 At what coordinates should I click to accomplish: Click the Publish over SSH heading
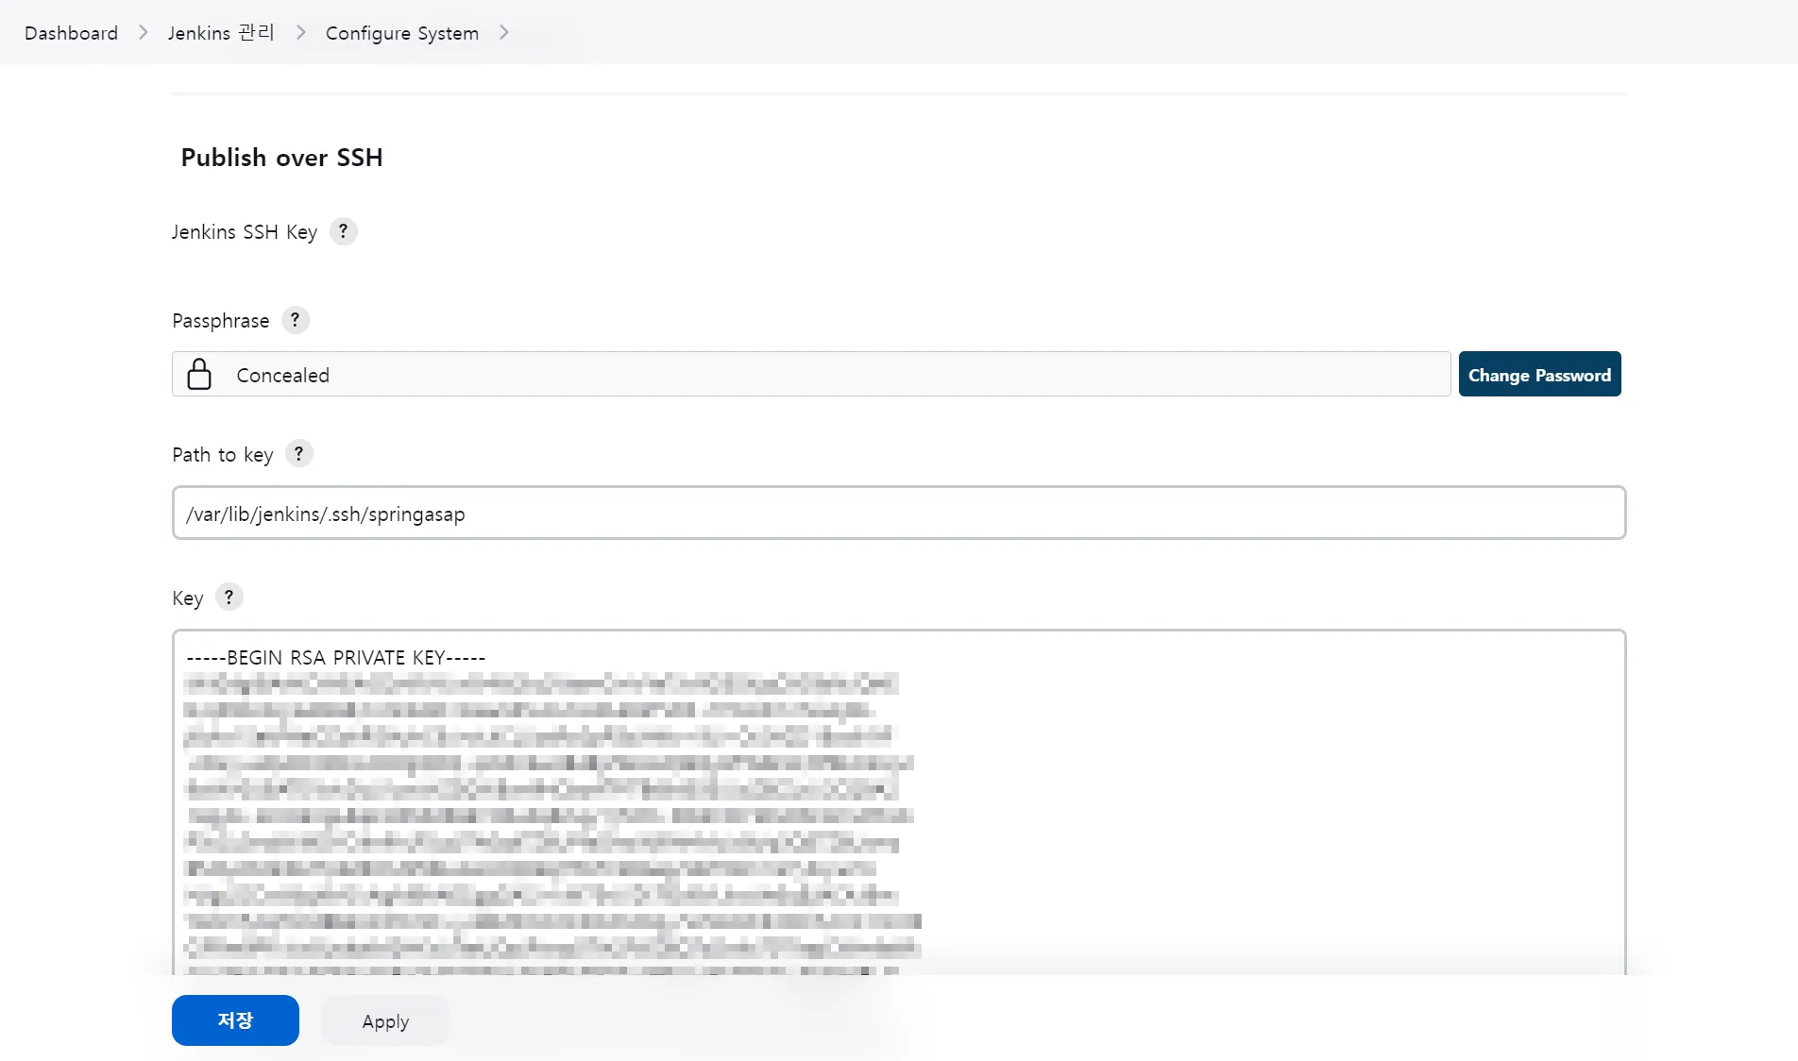281,158
